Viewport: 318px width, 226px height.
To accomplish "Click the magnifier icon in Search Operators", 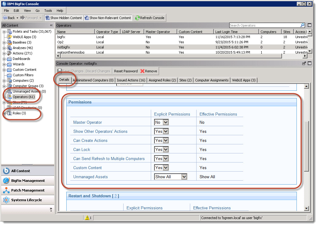I will click(302, 25).
